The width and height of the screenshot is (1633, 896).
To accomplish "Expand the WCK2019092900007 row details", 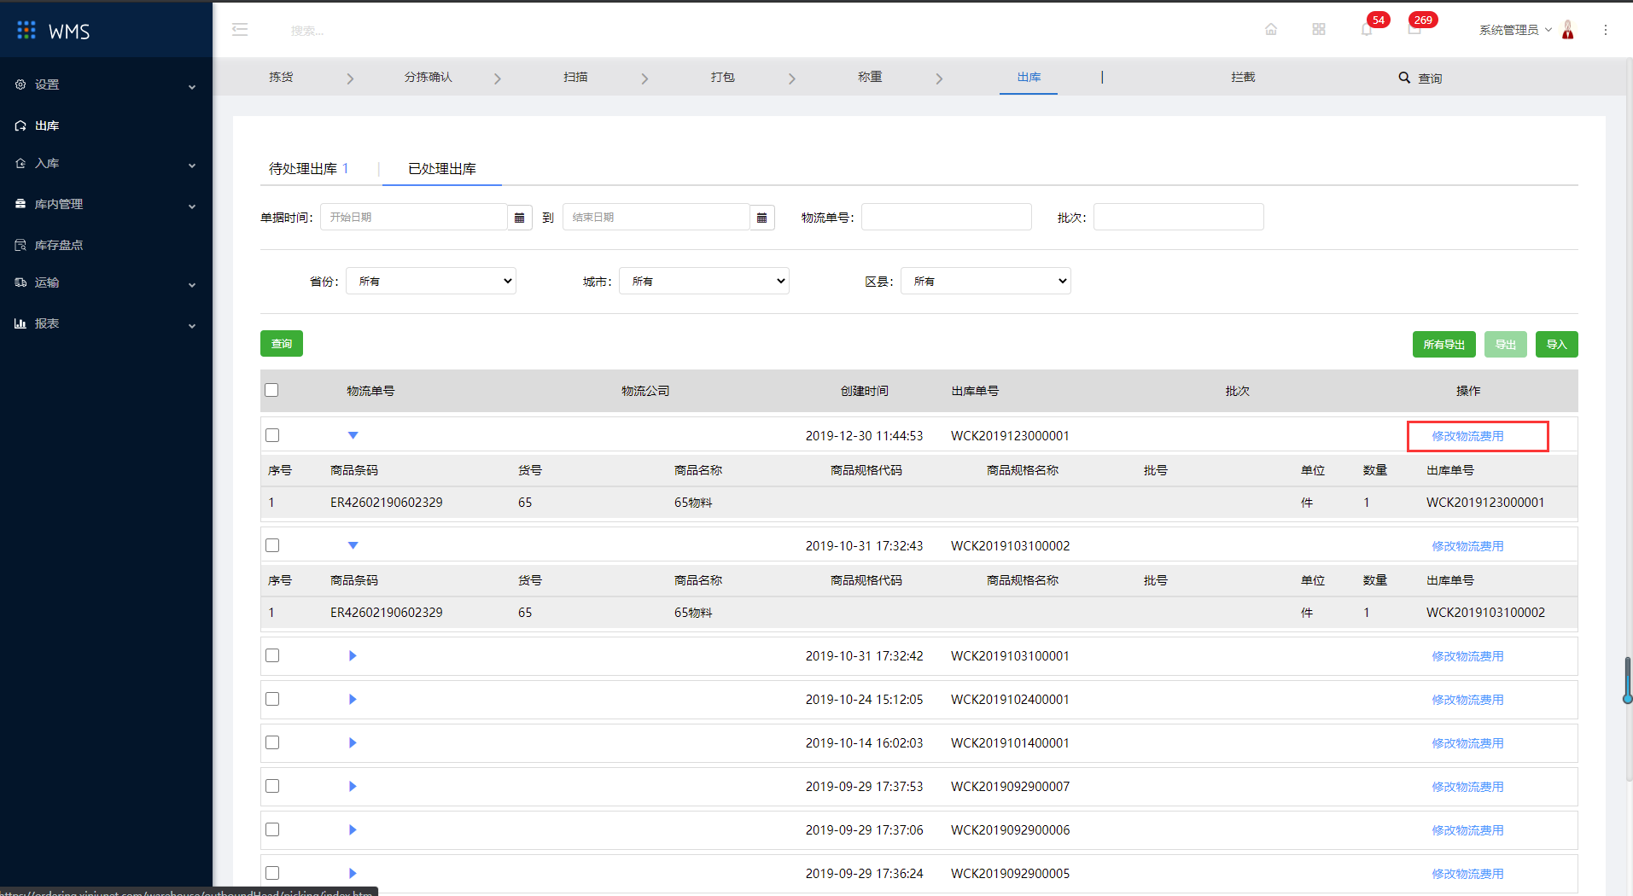I will pos(353,786).
